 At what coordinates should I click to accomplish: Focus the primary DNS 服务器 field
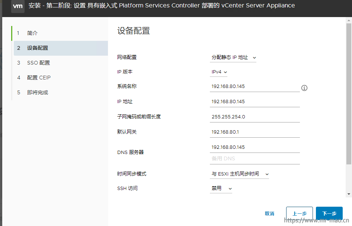pos(255,148)
